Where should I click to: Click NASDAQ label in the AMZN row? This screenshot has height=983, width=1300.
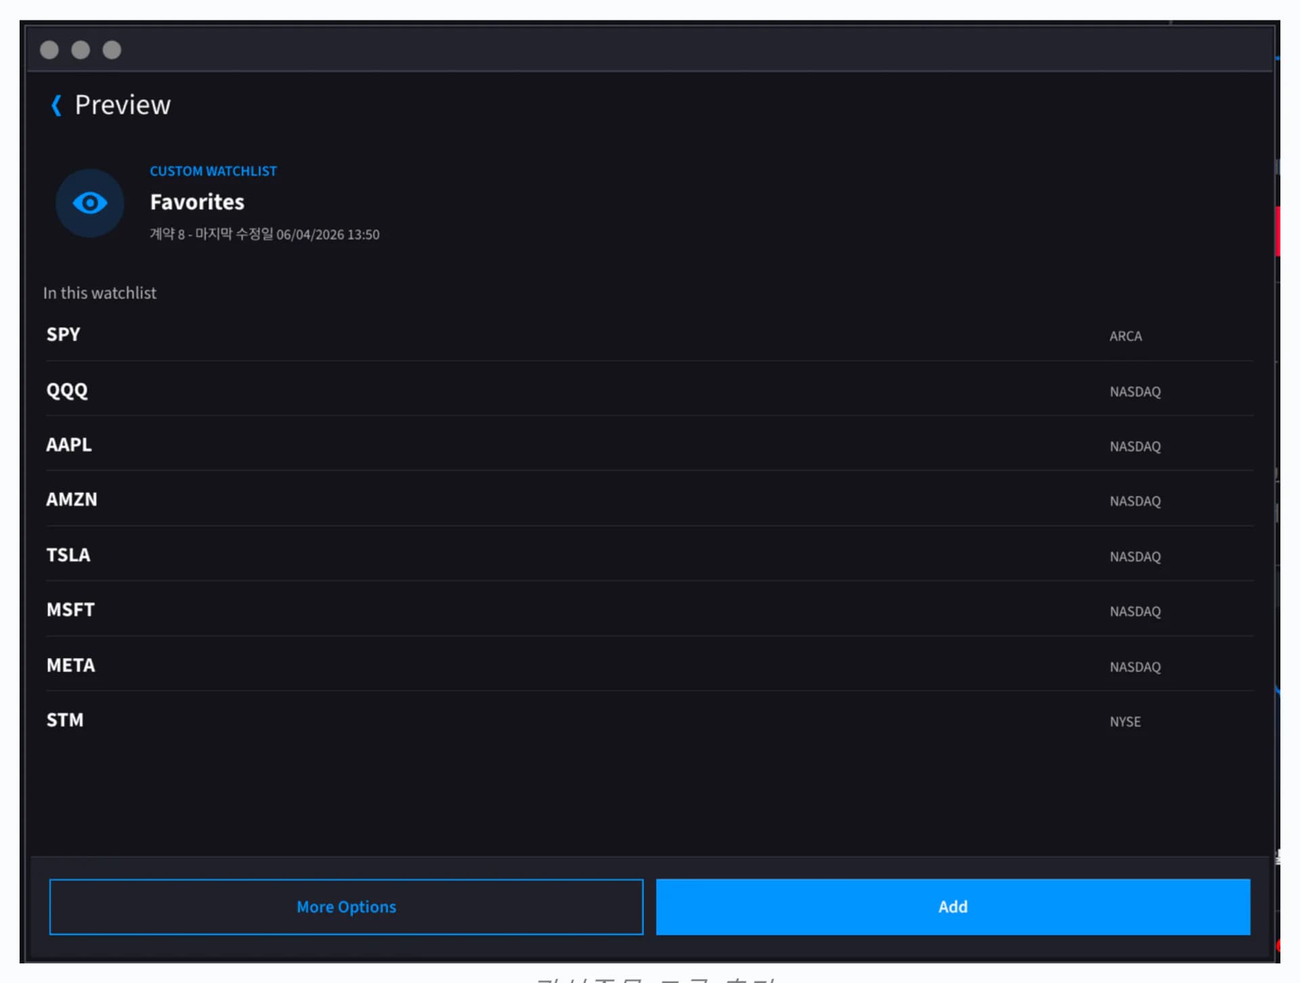pos(1135,502)
